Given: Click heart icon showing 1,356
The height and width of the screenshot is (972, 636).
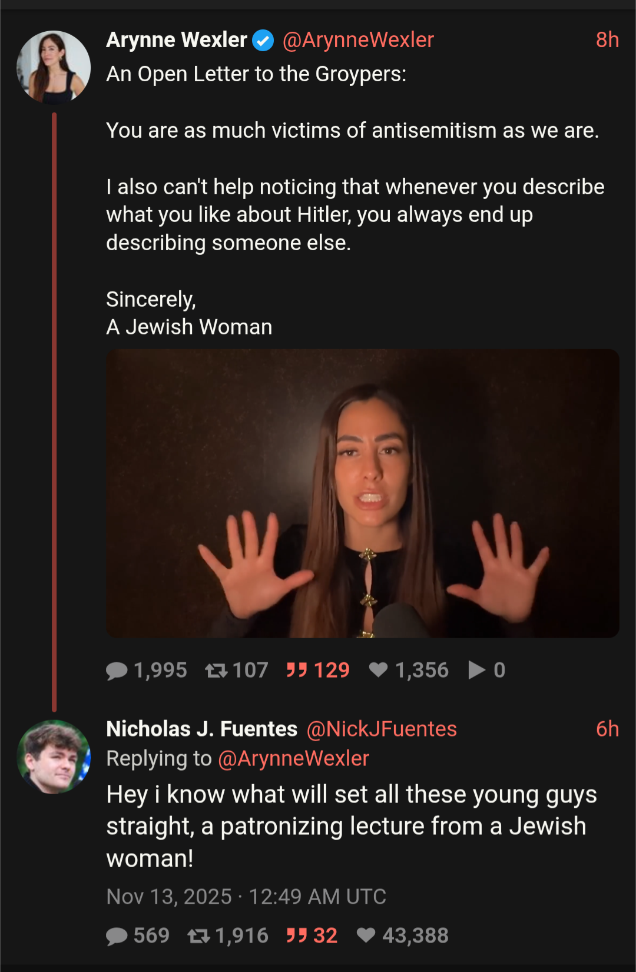Looking at the screenshot, I should click(x=378, y=670).
